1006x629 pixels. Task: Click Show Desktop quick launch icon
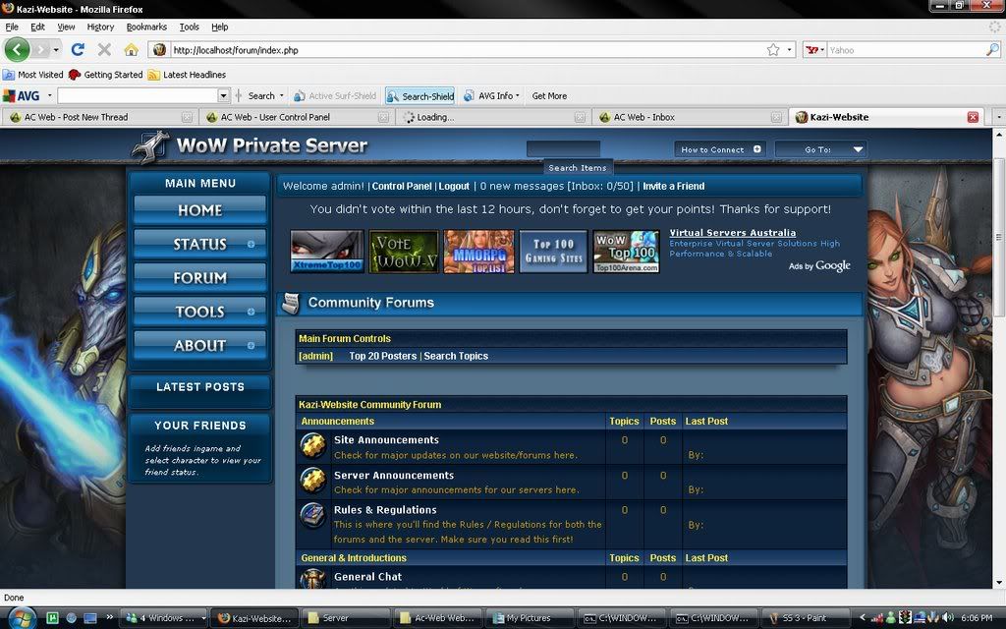coord(90,617)
